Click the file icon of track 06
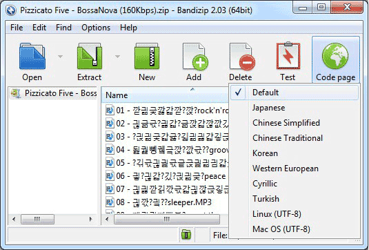Screen dimensions: 369x250 coord(110,176)
